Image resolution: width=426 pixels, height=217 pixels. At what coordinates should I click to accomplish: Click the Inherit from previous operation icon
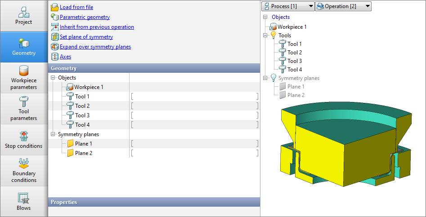coord(54,27)
